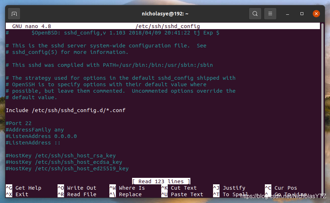The width and height of the screenshot is (330, 203).
Task: Click the ^T To Spell shortcut
Action: 230,194
